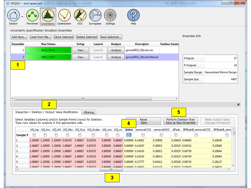
Task: Switch to the Filtering tab
Action: [x=88, y=112]
